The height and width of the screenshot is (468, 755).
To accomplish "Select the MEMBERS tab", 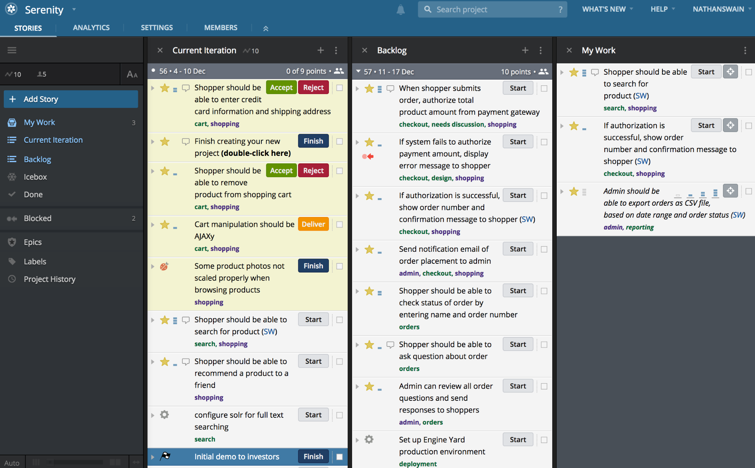I will 221,27.
